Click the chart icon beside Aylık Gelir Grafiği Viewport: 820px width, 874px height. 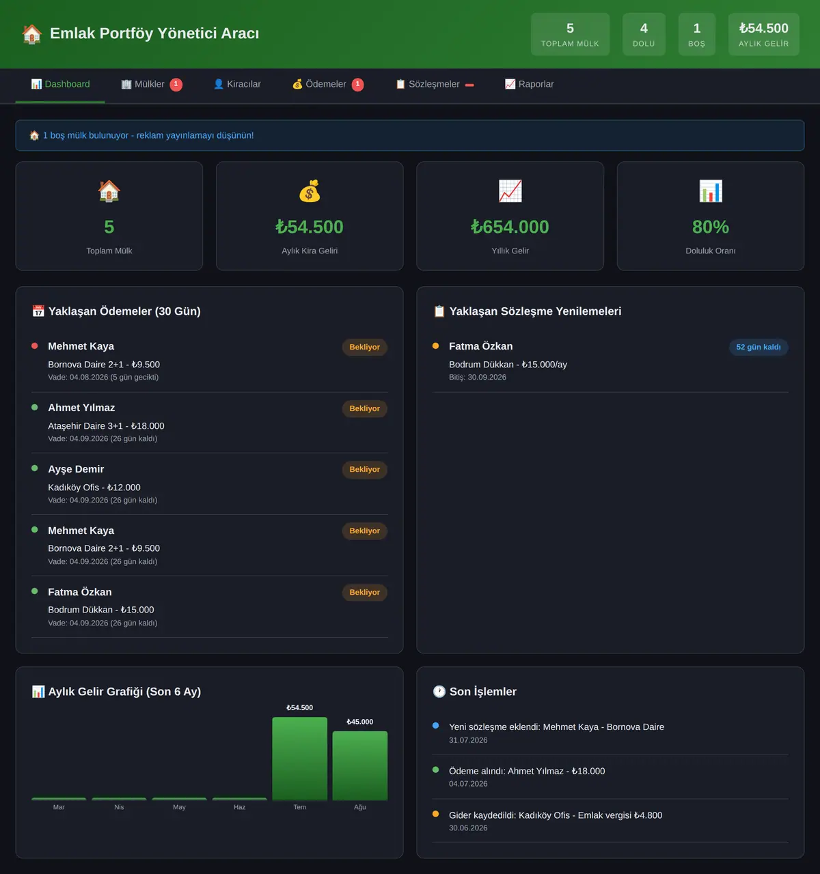point(38,692)
